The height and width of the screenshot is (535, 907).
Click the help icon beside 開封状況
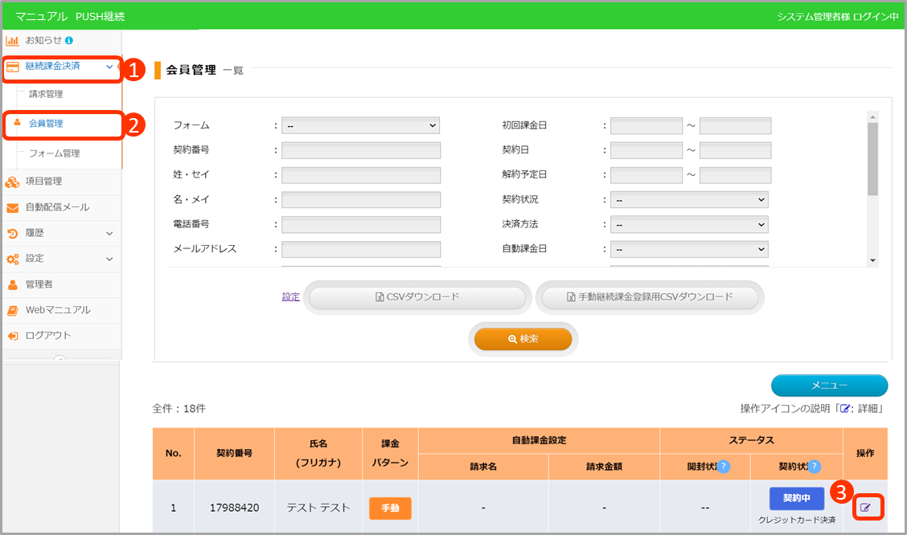pos(723,467)
